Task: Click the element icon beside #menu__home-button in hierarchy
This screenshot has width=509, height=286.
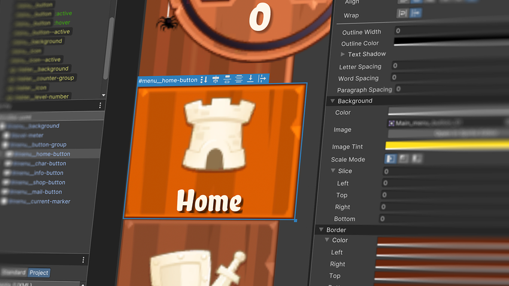Action: pos(10,154)
